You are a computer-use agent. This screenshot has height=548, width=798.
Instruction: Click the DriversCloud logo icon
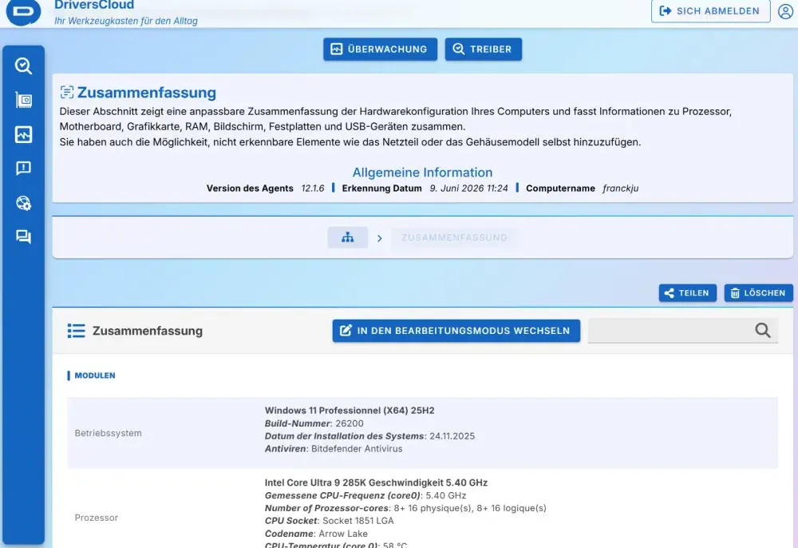tap(23, 11)
